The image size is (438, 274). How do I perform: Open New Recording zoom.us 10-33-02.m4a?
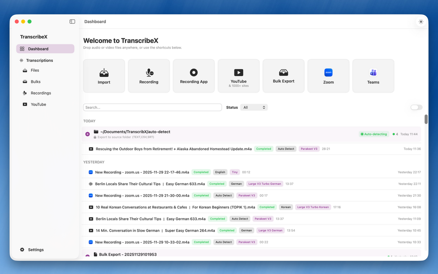[142, 242]
